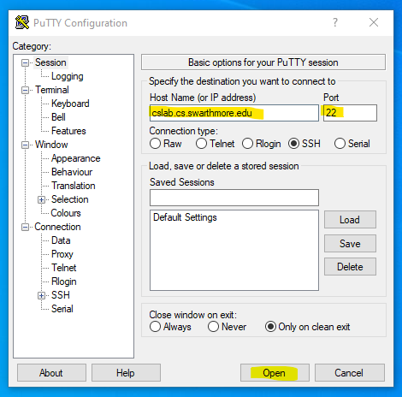Click the Cancel button

coord(350,373)
